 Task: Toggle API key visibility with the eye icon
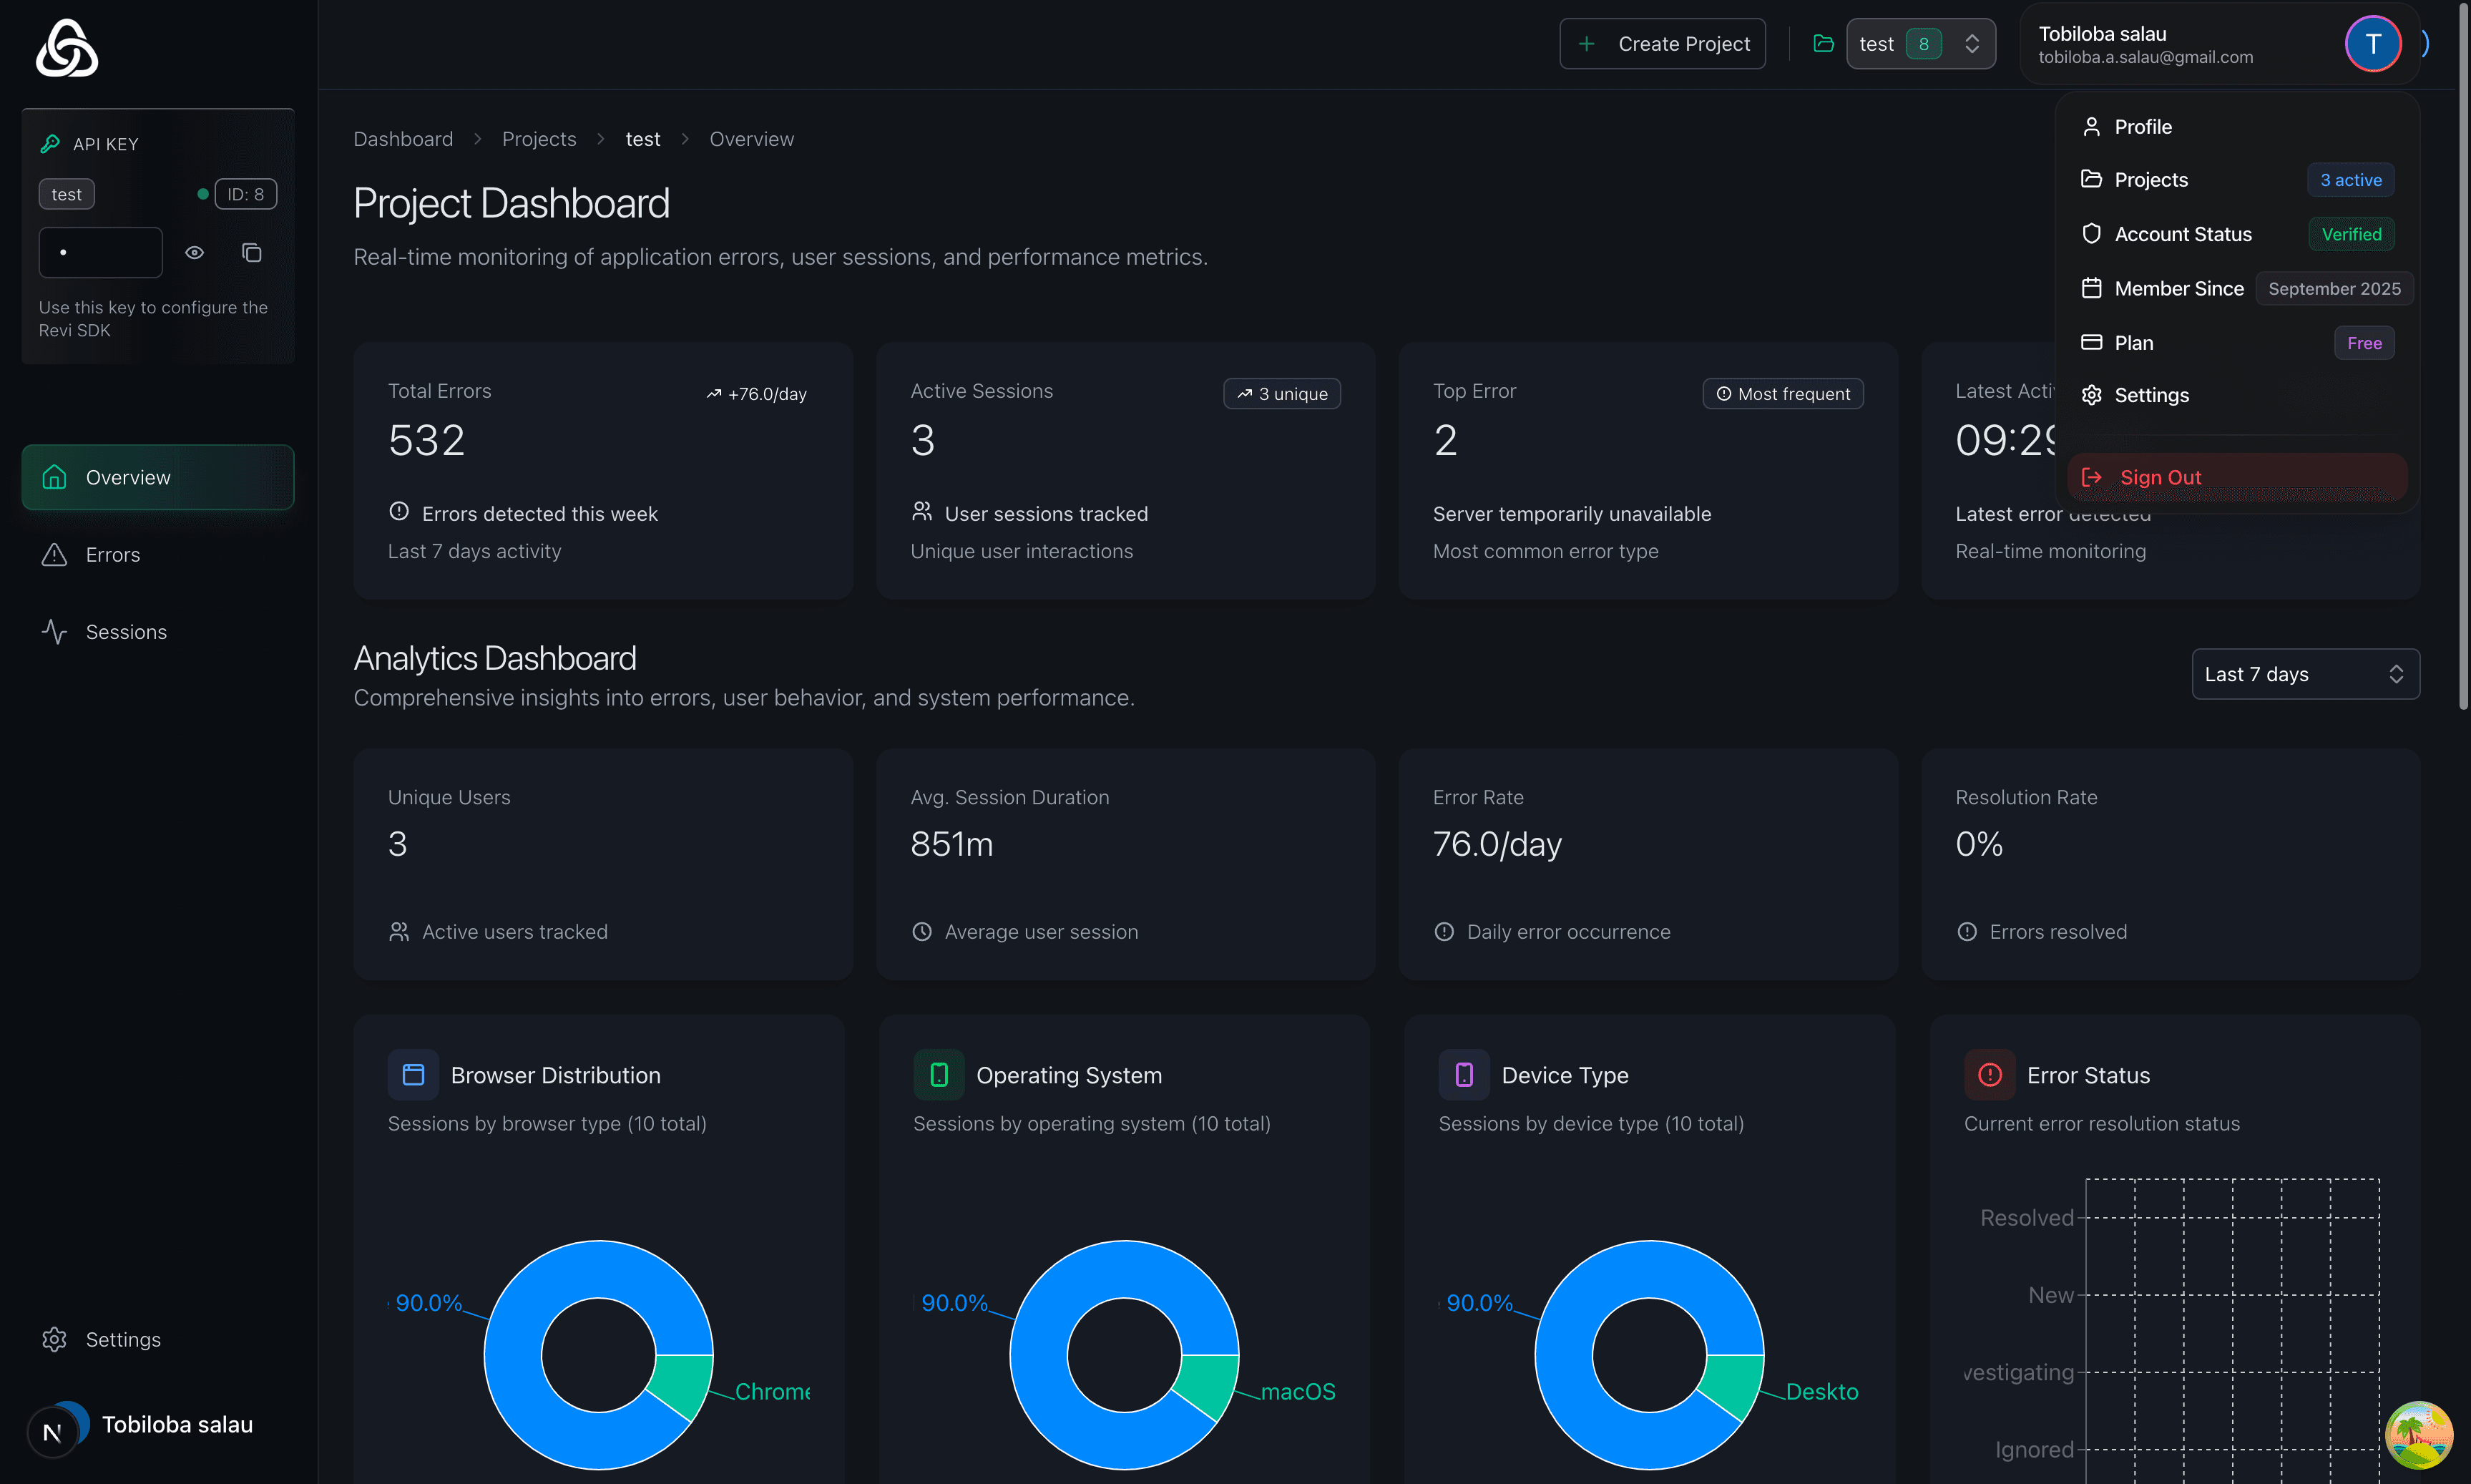[x=195, y=252]
